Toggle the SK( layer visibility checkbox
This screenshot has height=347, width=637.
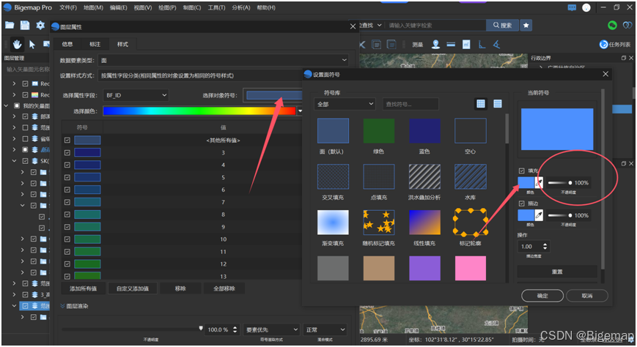(25, 161)
